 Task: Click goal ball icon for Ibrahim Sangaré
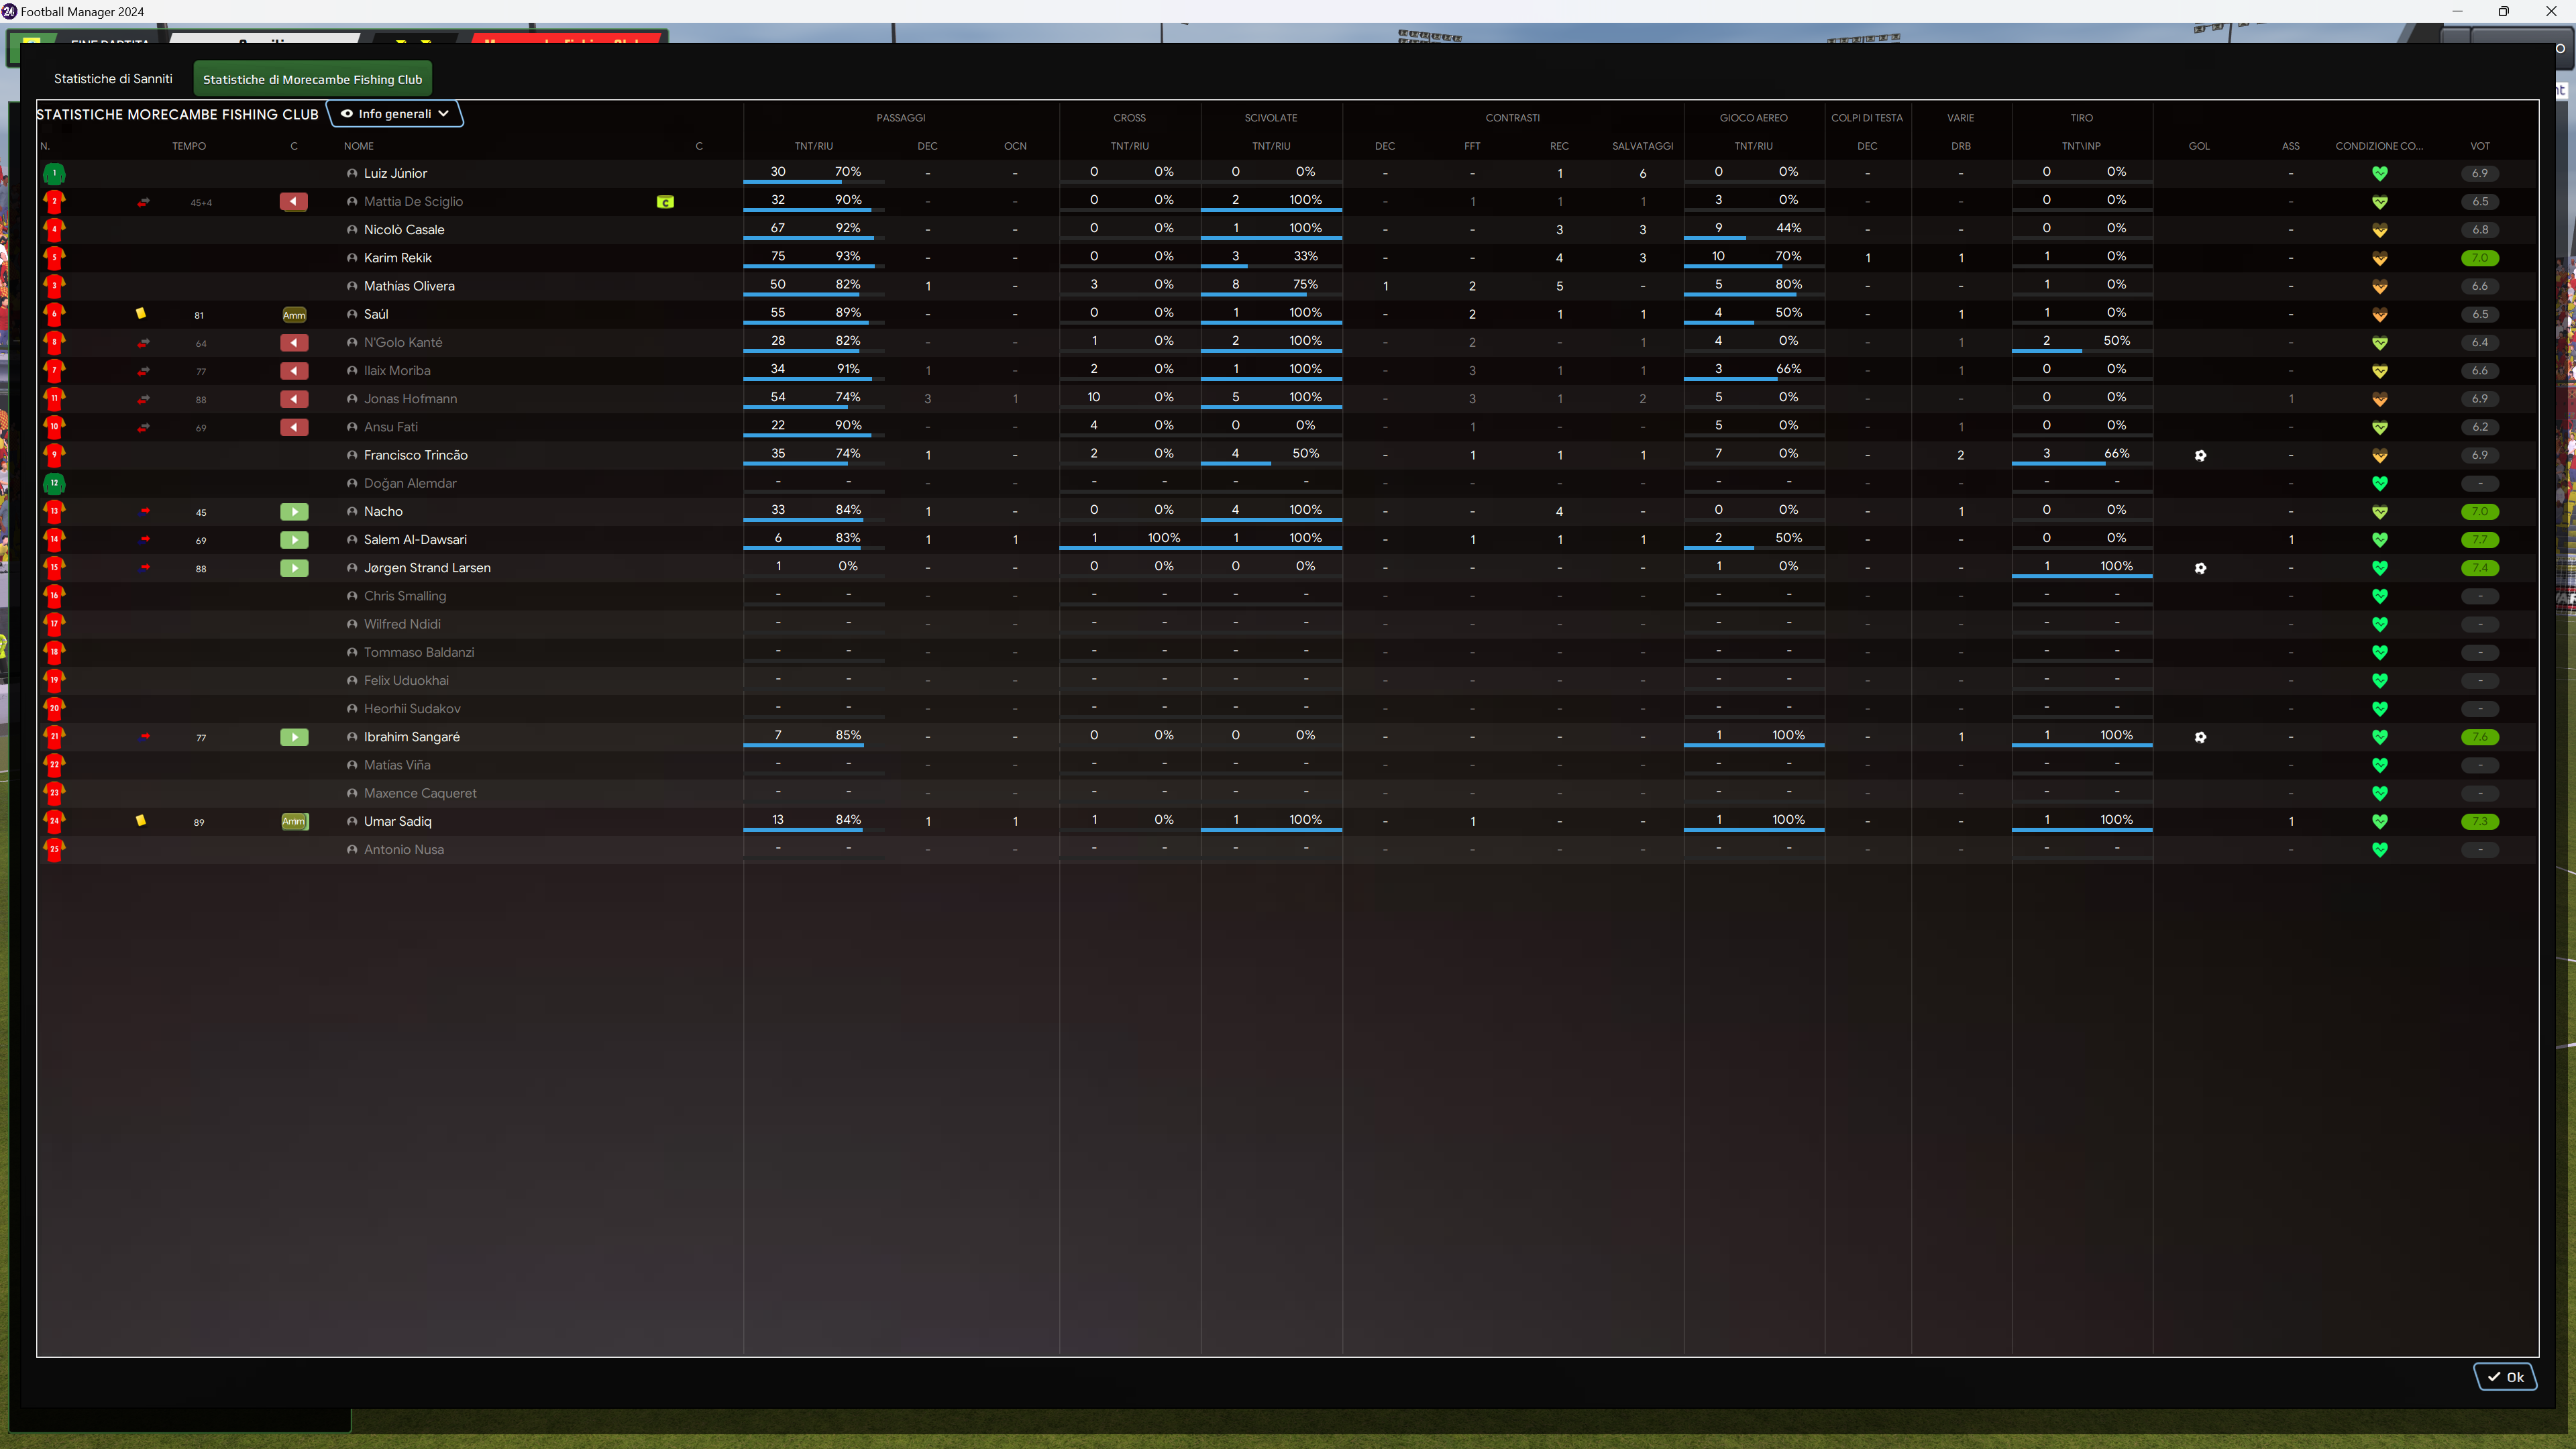2200,737
